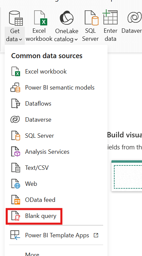Image resolution: width=142 pixels, height=256 pixels.
Task: Click the More option at menu bottom
Action: [32, 254]
